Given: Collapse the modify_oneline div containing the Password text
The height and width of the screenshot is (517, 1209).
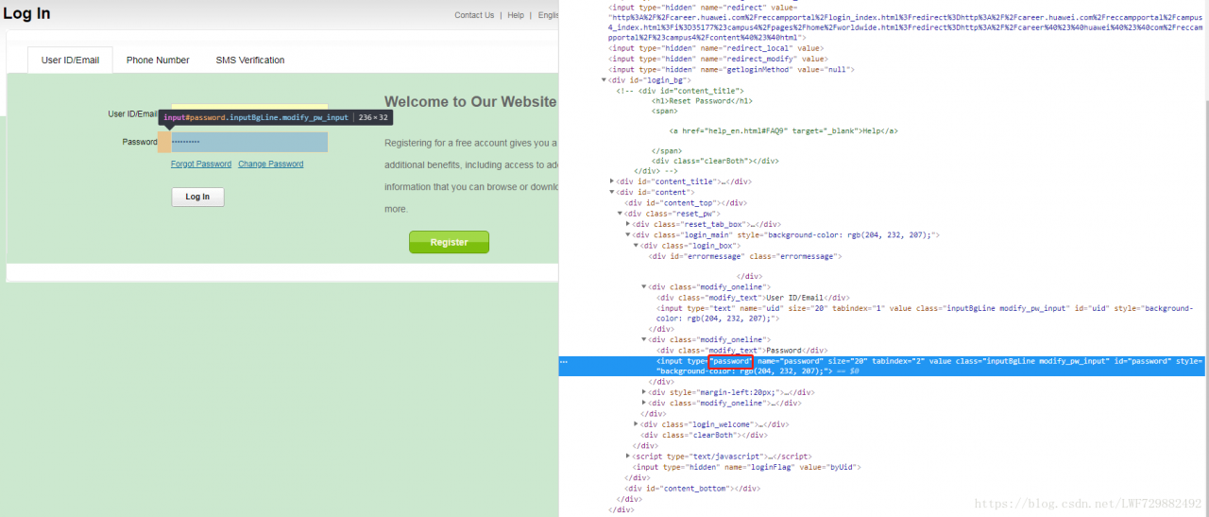Looking at the screenshot, I should 644,339.
